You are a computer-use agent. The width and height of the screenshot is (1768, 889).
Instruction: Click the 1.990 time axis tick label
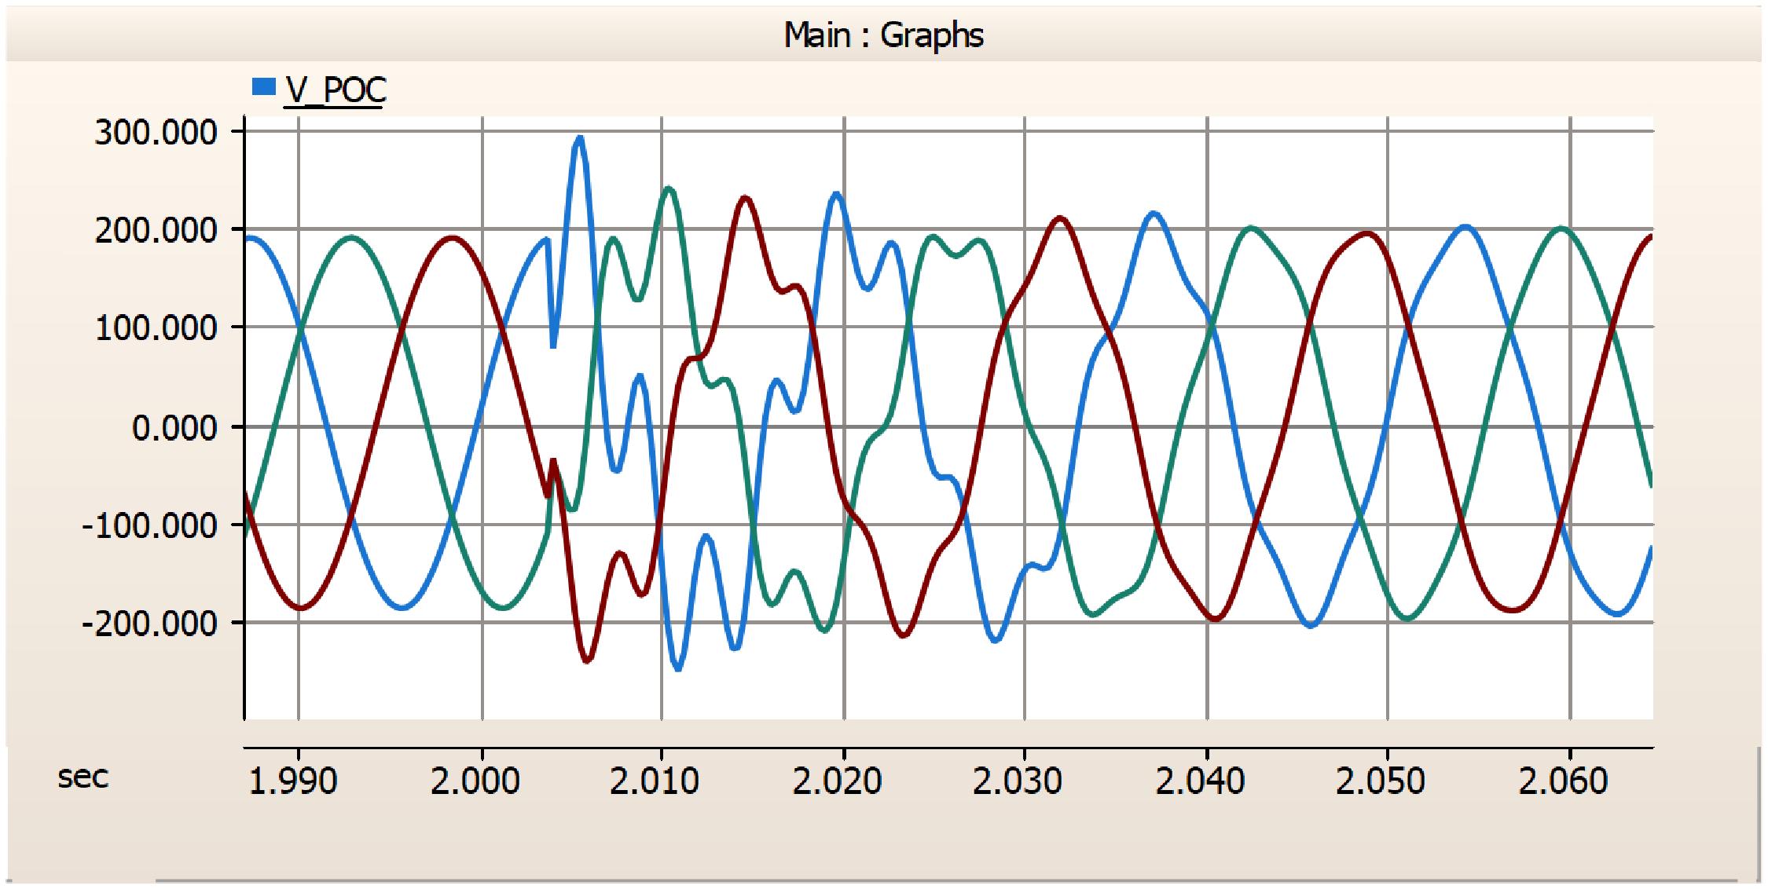[x=293, y=781]
